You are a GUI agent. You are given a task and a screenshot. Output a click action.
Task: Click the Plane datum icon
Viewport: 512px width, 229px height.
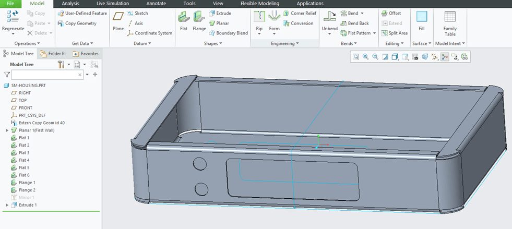(118, 20)
